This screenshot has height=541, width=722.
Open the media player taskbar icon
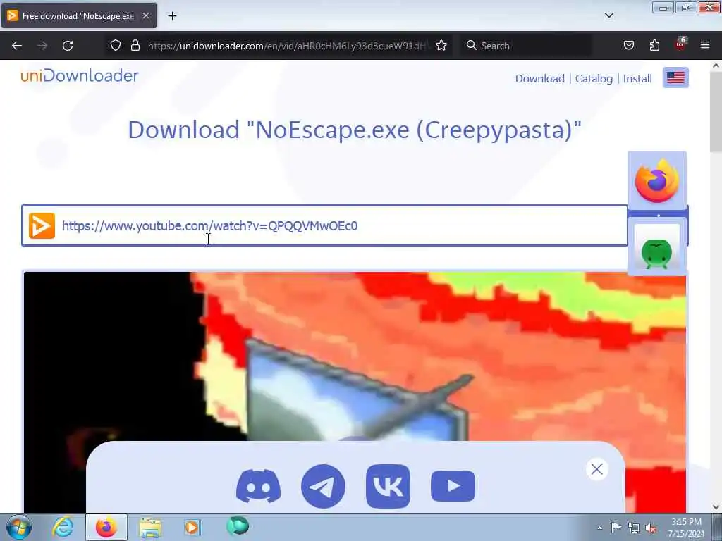(193, 527)
